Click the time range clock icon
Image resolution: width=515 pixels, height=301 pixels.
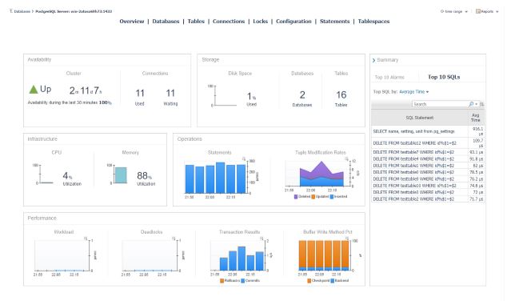pyautogui.click(x=442, y=11)
